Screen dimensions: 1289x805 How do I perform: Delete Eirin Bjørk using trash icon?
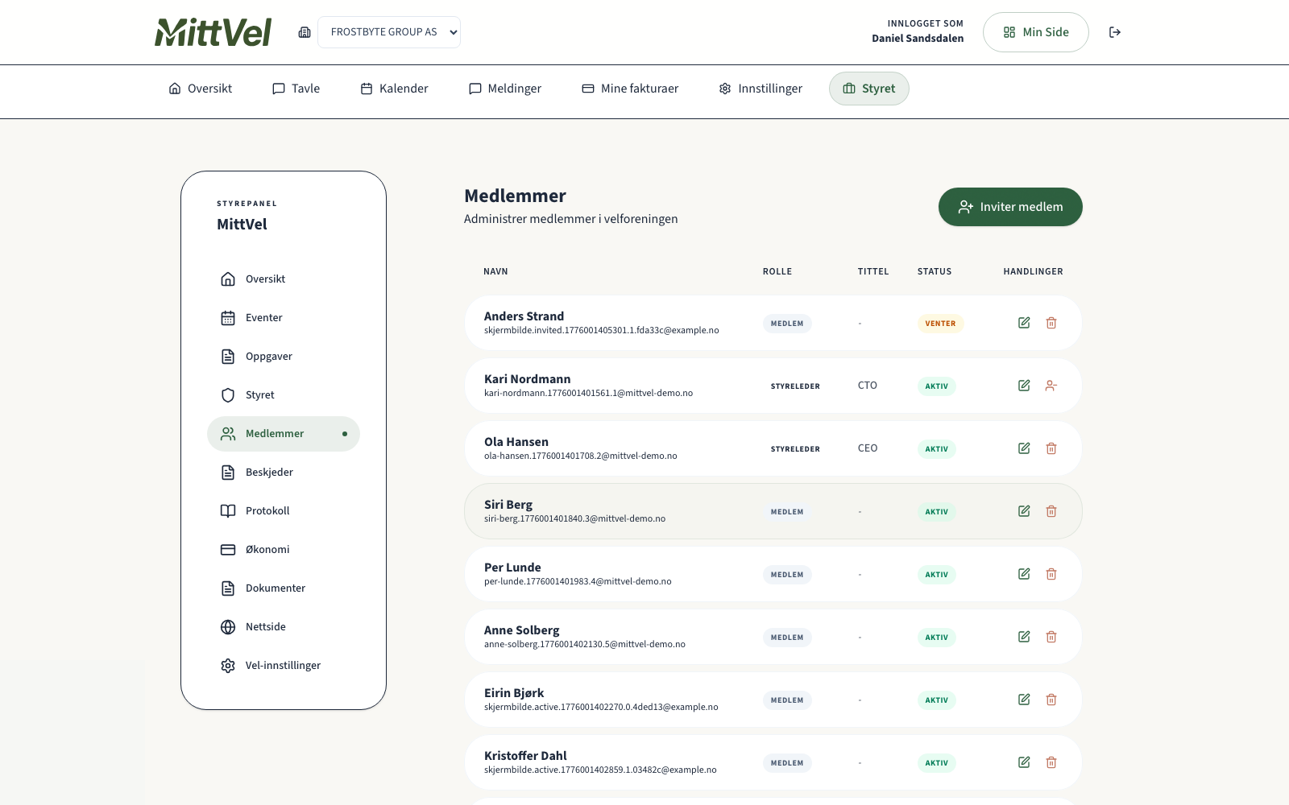click(1051, 700)
